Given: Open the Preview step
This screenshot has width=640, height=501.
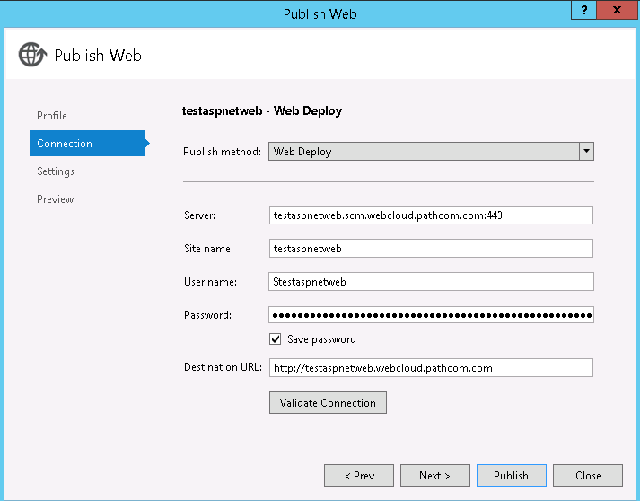Looking at the screenshot, I should [55, 198].
